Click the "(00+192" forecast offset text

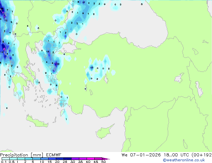tap(201, 155)
